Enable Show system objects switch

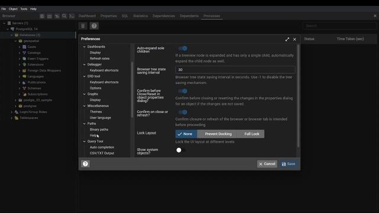pyautogui.click(x=181, y=150)
